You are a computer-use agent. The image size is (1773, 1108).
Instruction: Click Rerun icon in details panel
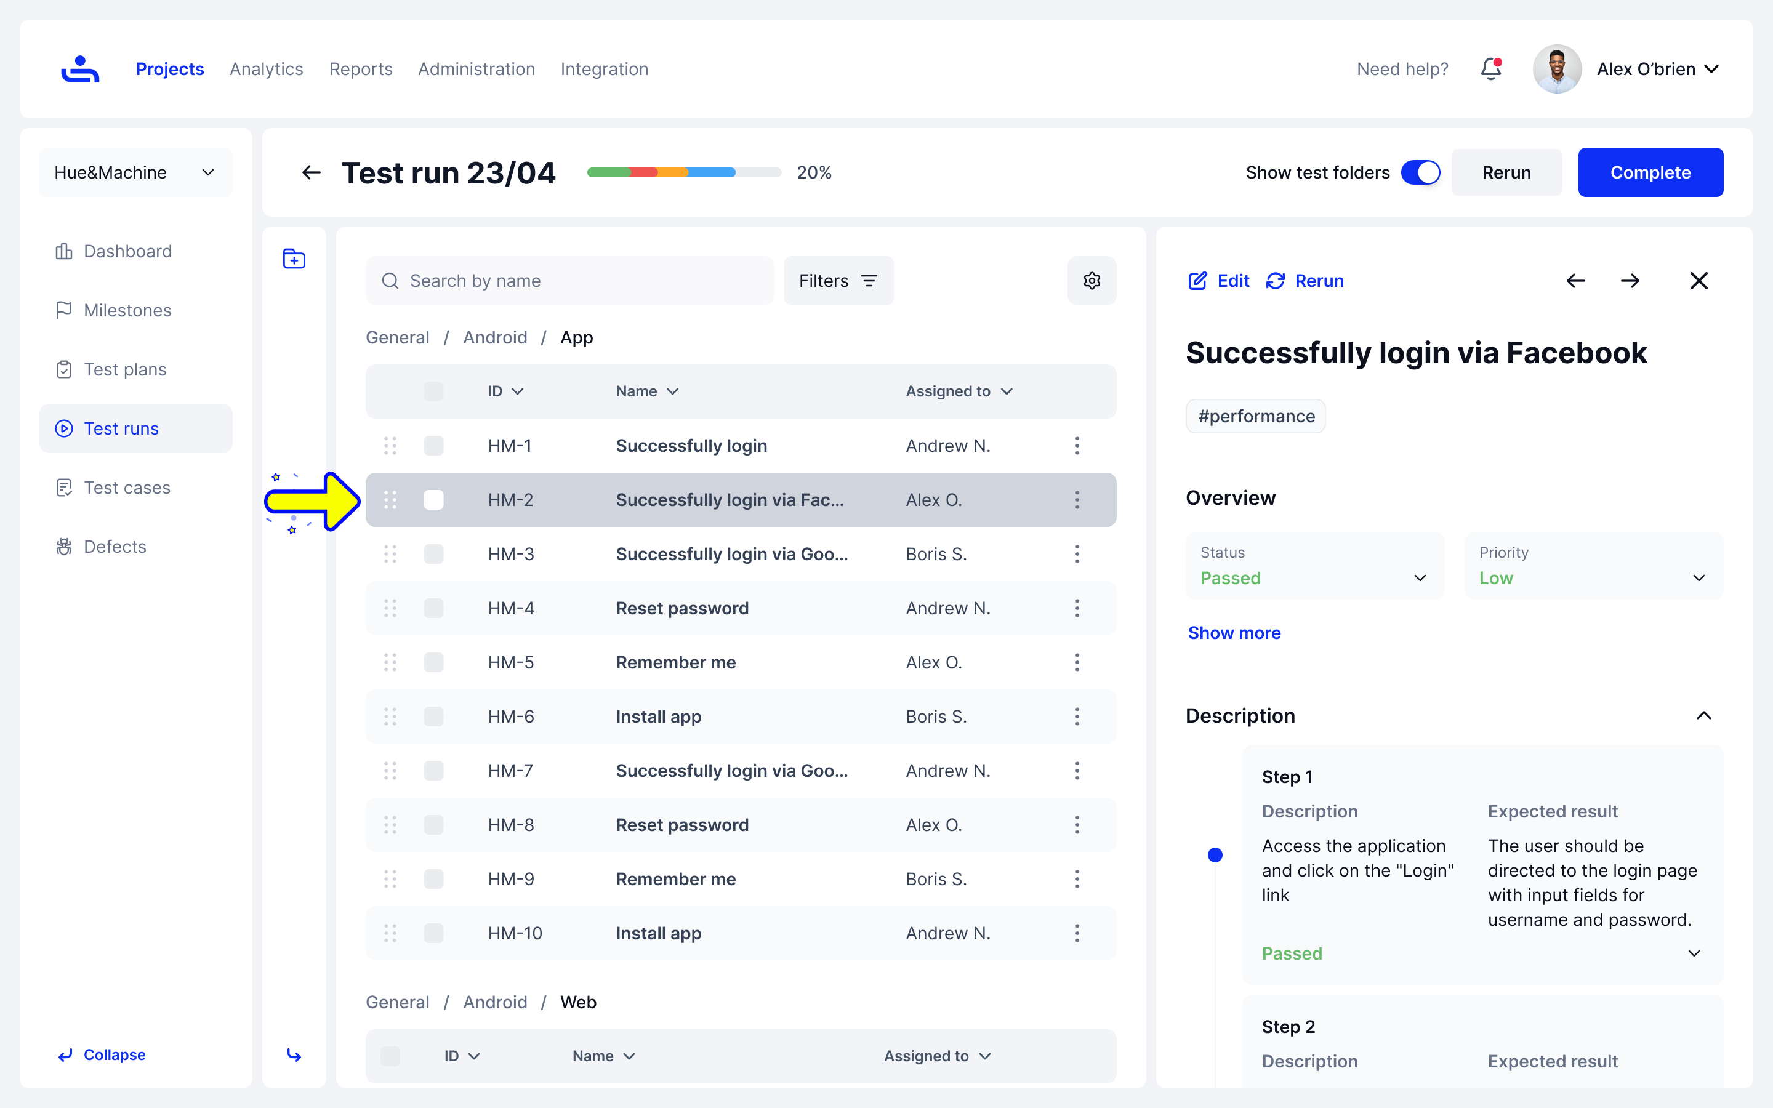click(1276, 281)
